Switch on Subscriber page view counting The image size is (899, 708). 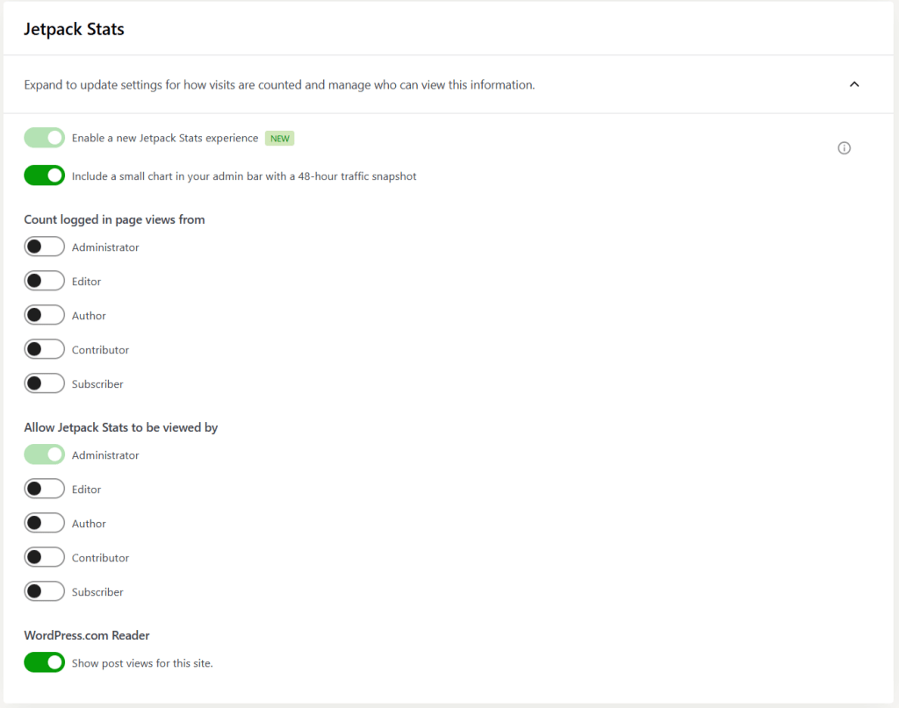45,384
